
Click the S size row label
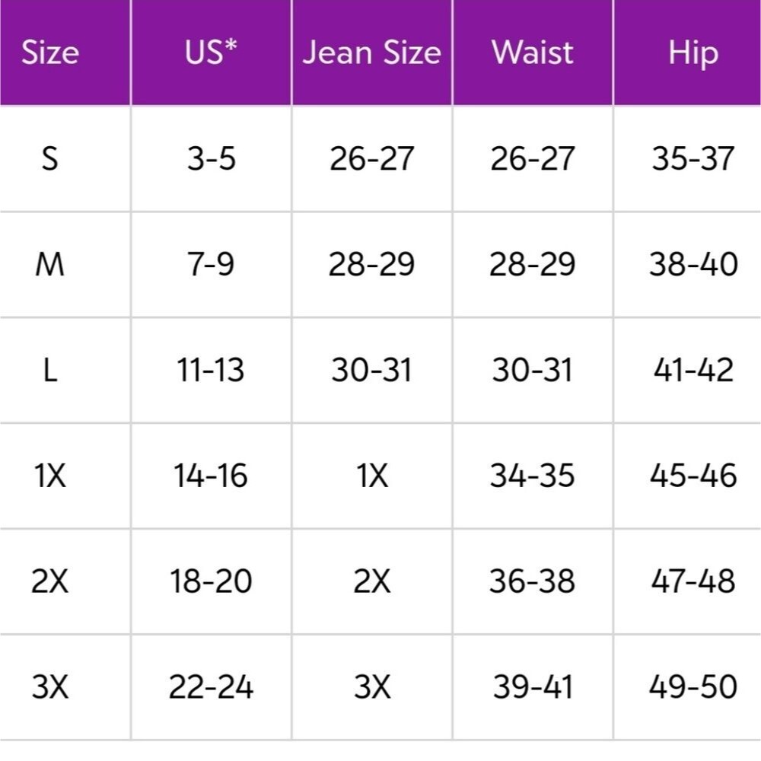[50, 158]
